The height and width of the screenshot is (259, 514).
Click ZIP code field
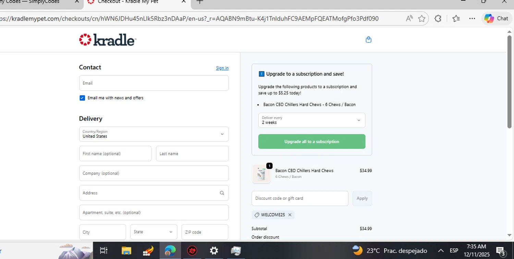click(x=205, y=232)
